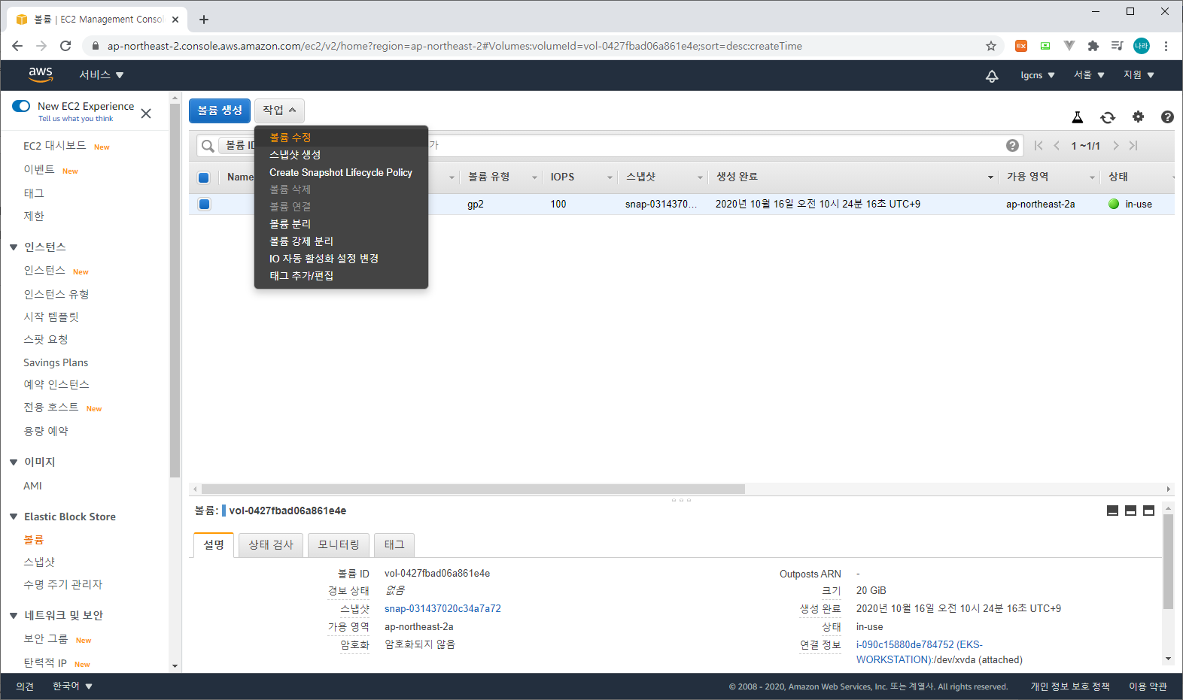The height and width of the screenshot is (700, 1183).
Task: Collapse the 인스턴스 sidebar section
Action: tap(14, 247)
